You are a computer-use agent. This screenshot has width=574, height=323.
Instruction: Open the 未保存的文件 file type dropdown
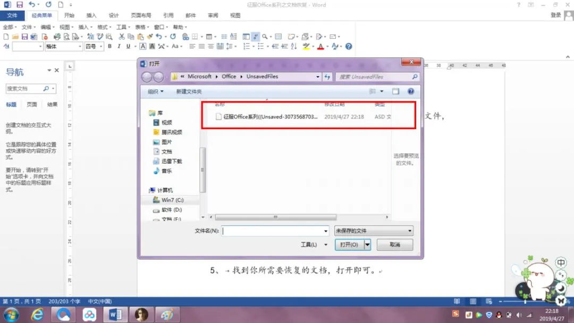[x=374, y=231]
